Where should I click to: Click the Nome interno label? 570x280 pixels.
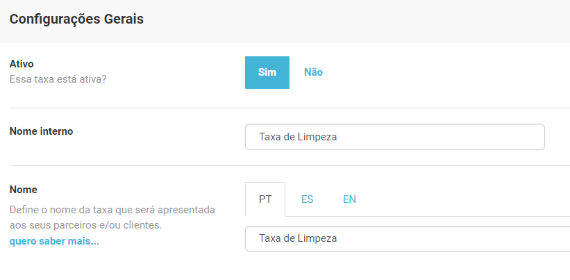41,131
